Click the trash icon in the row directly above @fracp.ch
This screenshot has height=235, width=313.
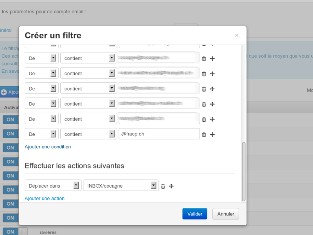tap(204, 119)
